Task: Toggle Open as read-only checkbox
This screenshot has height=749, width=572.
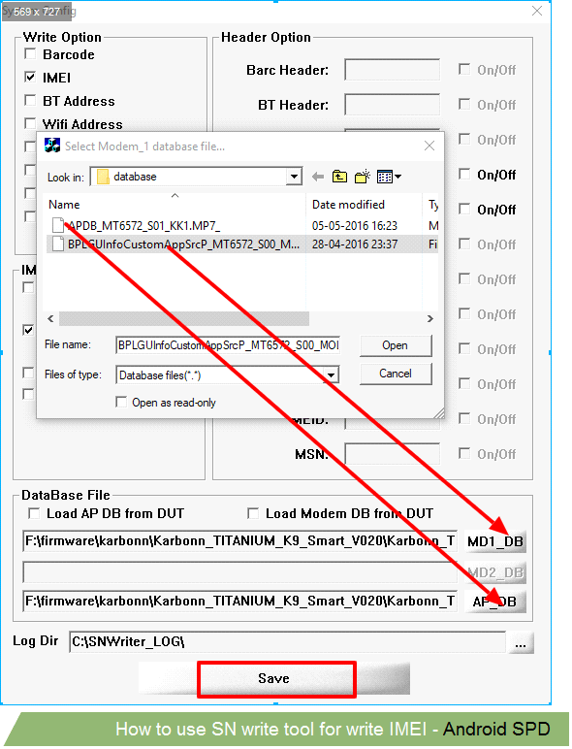Action: coord(121,403)
